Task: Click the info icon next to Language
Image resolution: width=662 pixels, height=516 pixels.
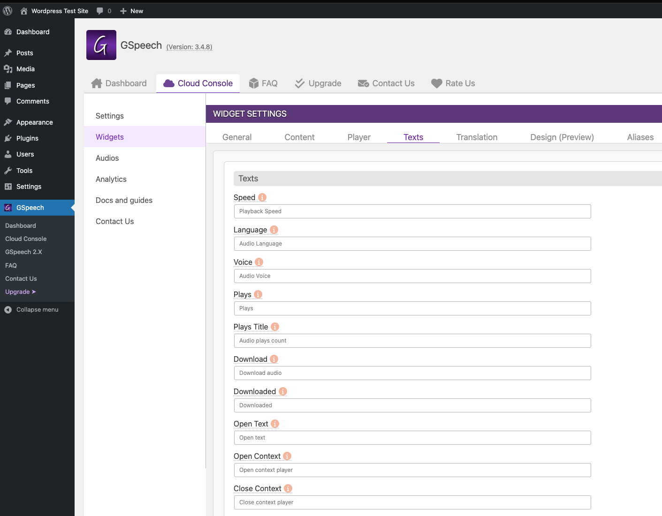Action: click(x=274, y=230)
